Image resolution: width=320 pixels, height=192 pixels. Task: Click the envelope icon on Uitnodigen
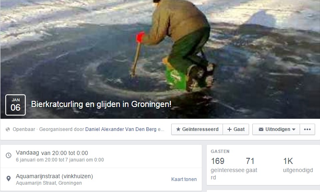(x=261, y=129)
